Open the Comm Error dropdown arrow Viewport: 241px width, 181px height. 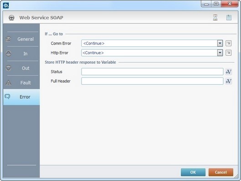(220, 43)
